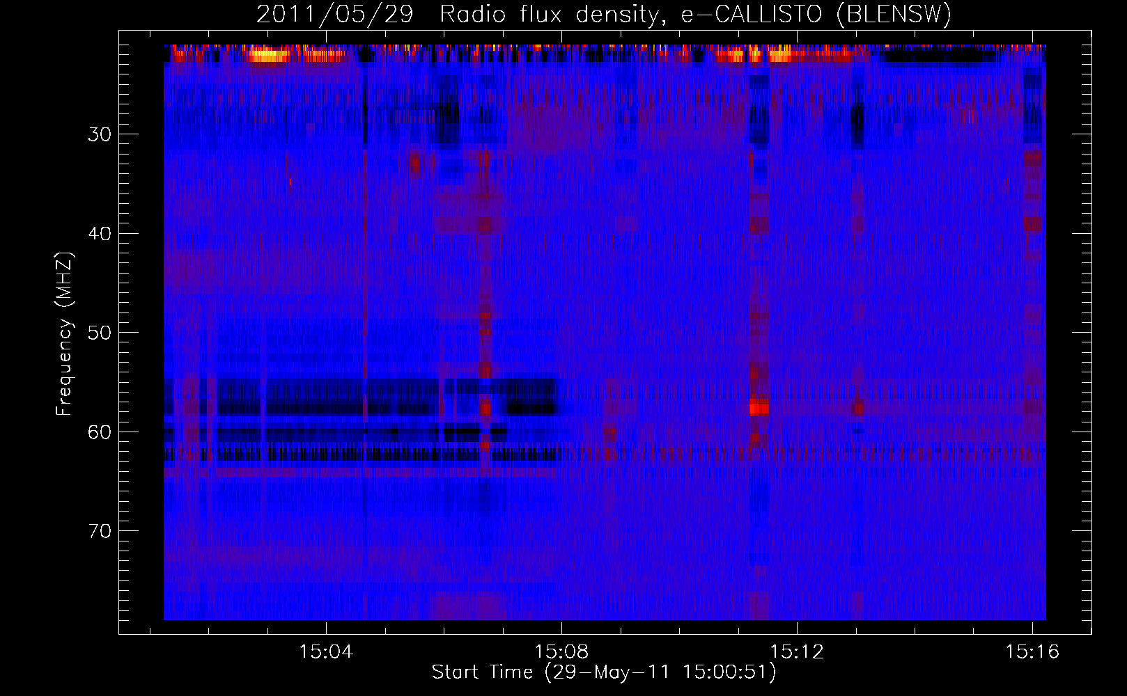This screenshot has height=696, width=1127.
Task: Click the 40 MHz frequency tick label
Action: tap(100, 234)
